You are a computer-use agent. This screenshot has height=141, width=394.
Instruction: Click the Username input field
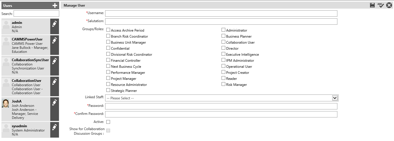tap(221, 13)
